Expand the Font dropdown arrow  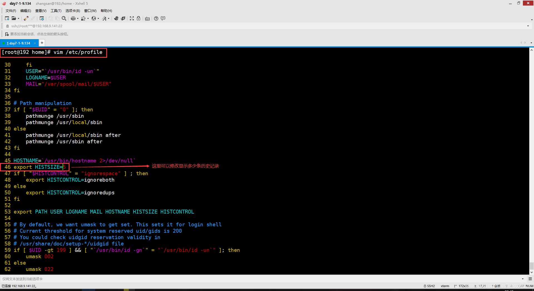click(x=108, y=19)
